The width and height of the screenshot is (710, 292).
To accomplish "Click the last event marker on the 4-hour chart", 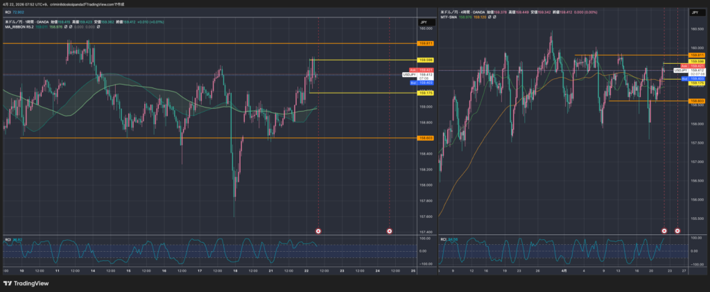I will [677, 230].
